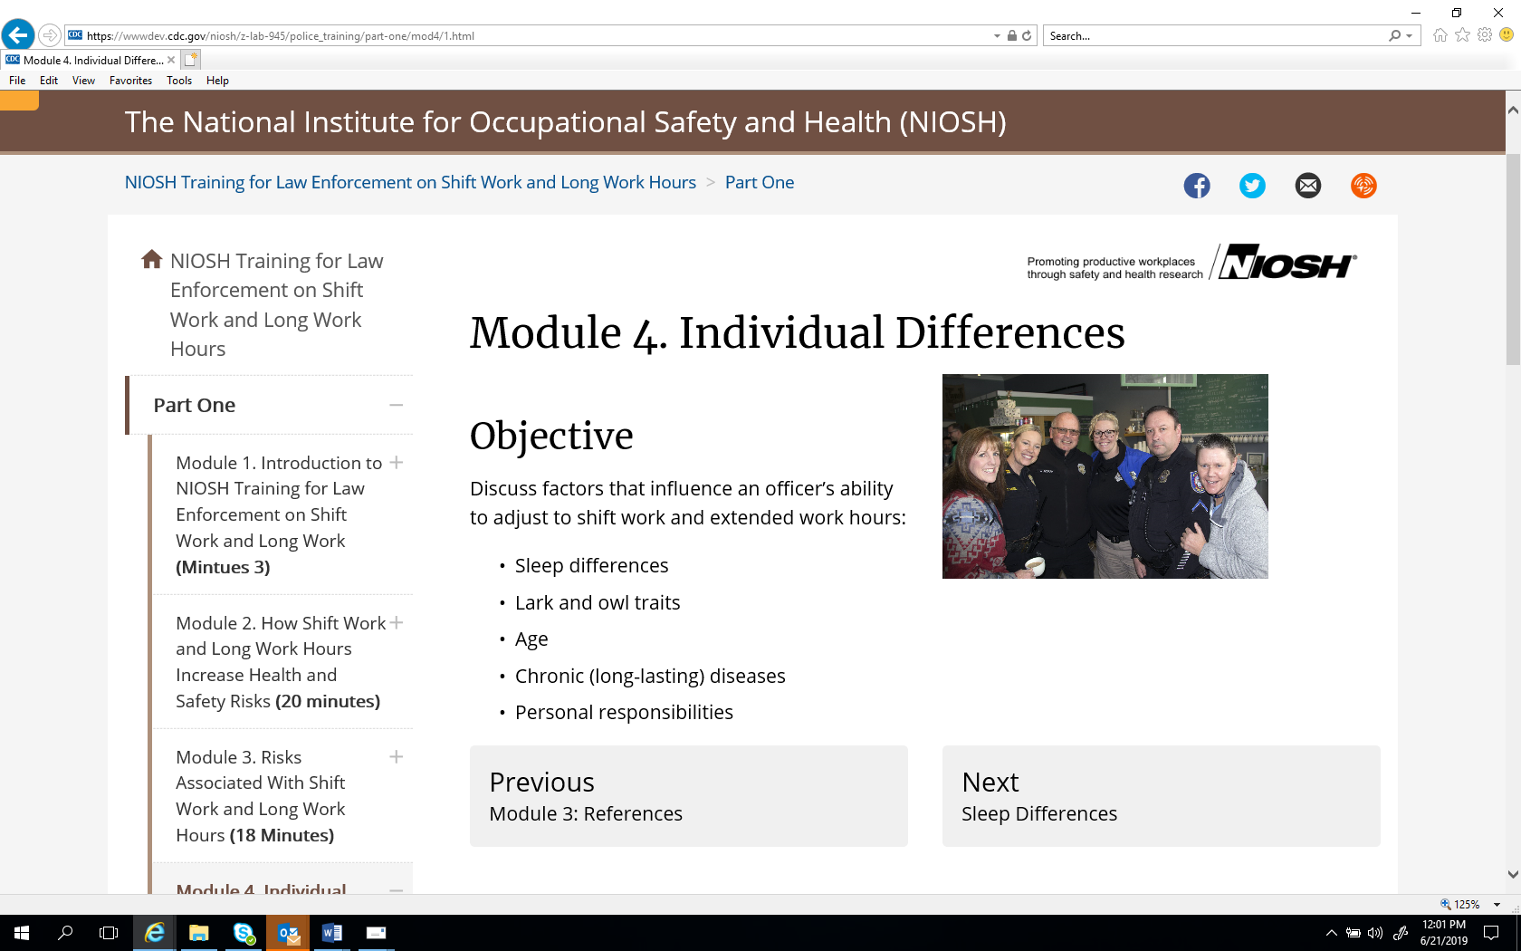Screen dimensions: 1521x951
Task: Click the email share envelope icon
Action: (x=1307, y=186)
